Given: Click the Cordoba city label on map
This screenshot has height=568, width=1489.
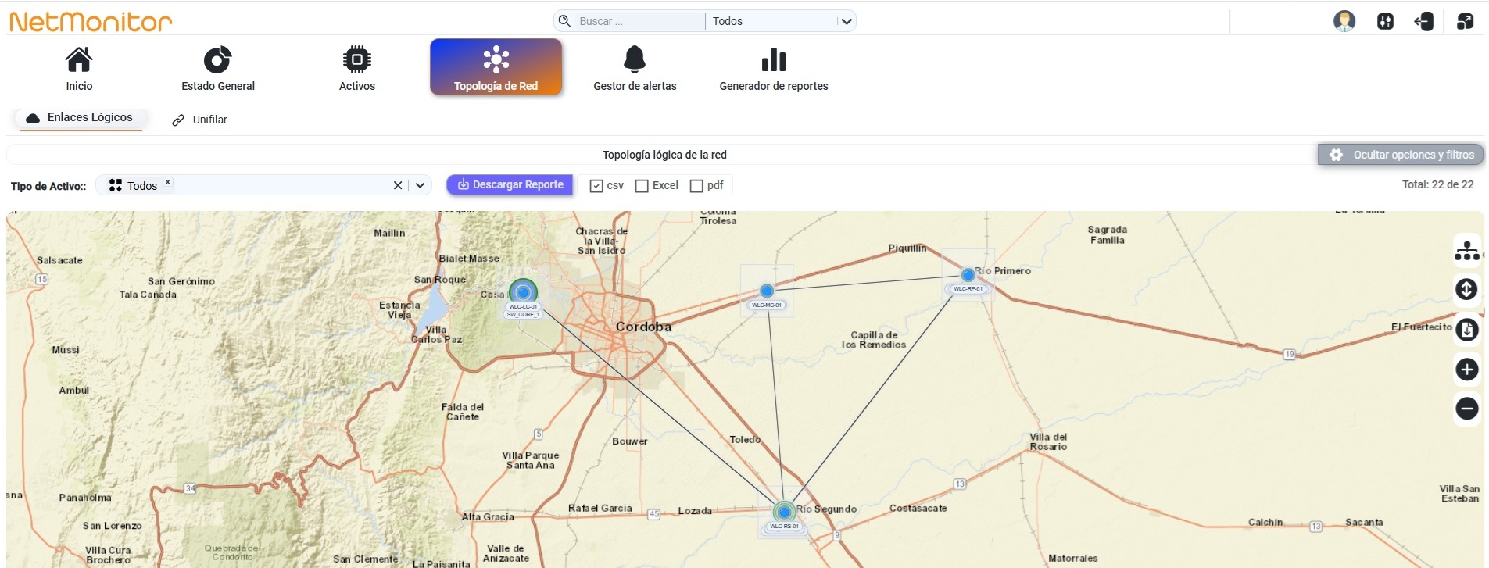Looking at the screenshot, I should [x=643, y=327].
